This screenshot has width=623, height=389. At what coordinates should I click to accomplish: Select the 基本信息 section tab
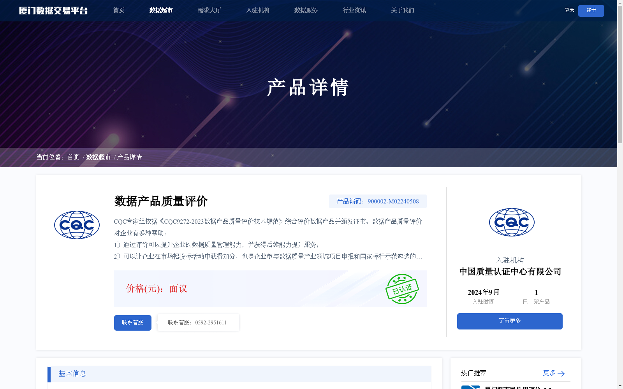(x=72, y=374)
